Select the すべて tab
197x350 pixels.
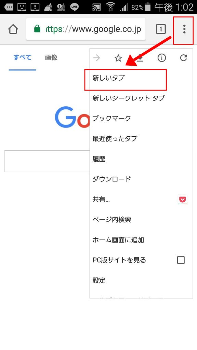pyautogui.click(x=22, y=57)
